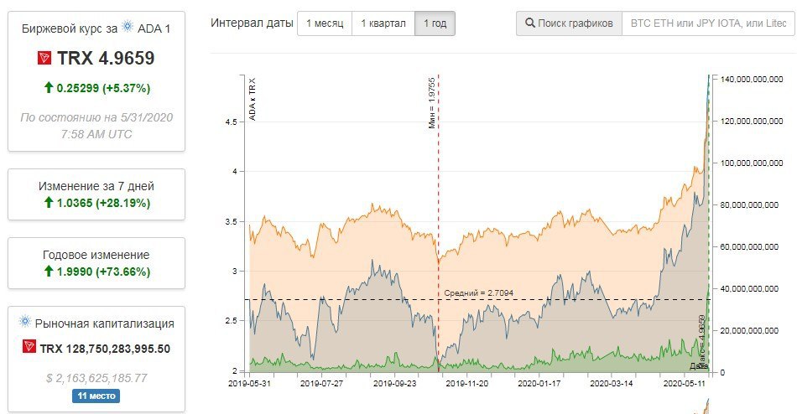
Task: Click the 100,000,000,000 right axis label
Action: click(751, 163)
